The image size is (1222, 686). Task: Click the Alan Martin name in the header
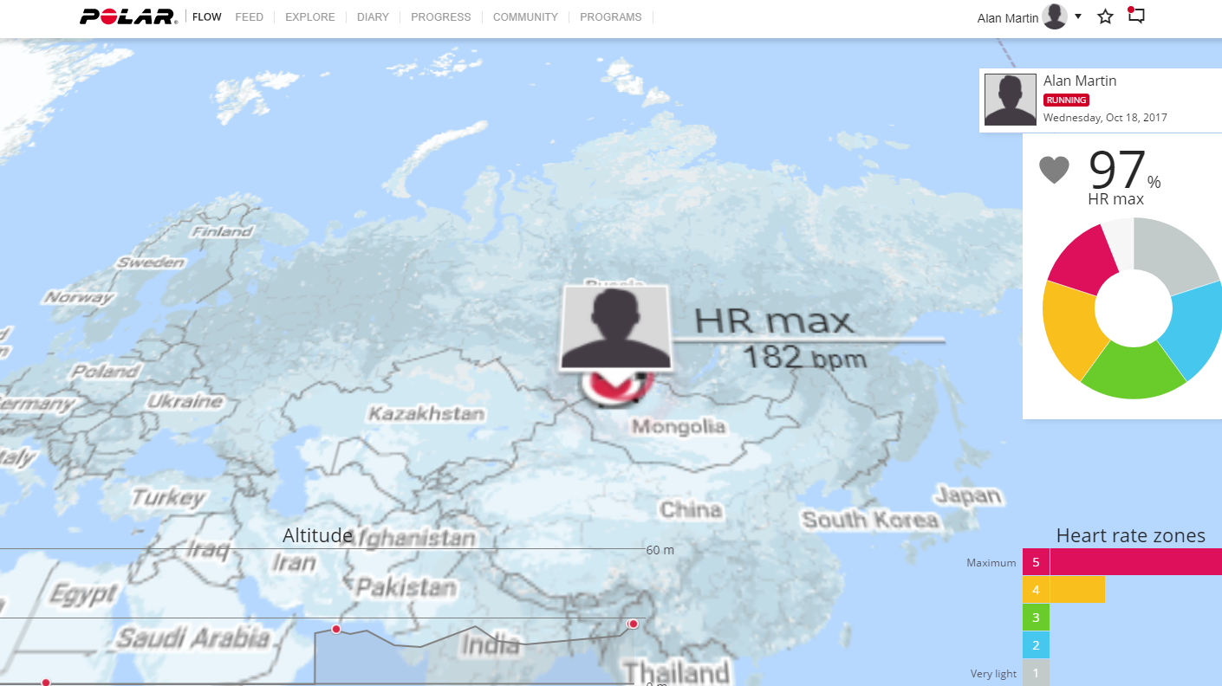point(1008,18)
